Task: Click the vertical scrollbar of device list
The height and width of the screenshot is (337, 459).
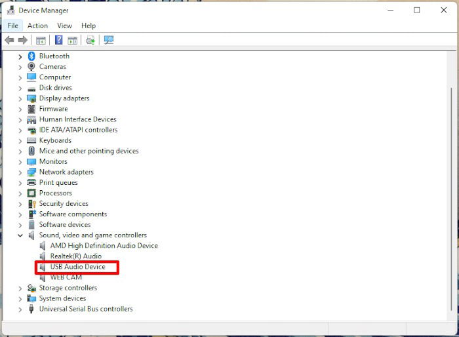Action: (451, 199)
